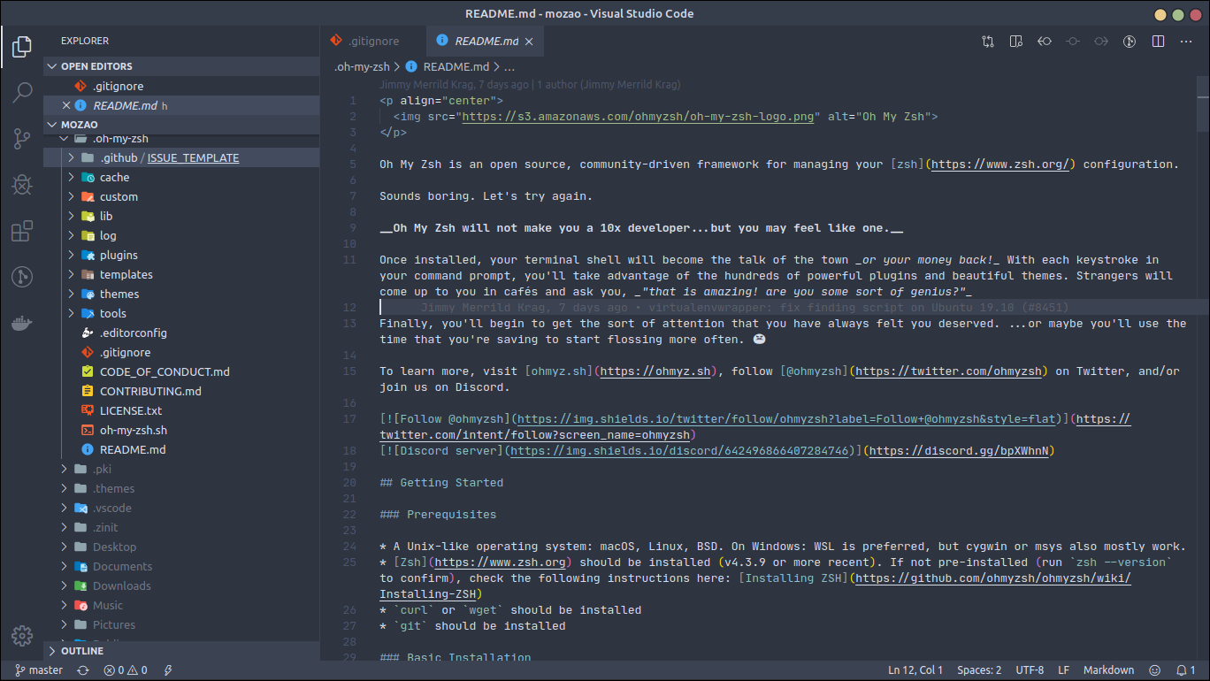Open the Manage gear menu
This screenshot has height=681, width=1210.
click(x=22, y=635)
